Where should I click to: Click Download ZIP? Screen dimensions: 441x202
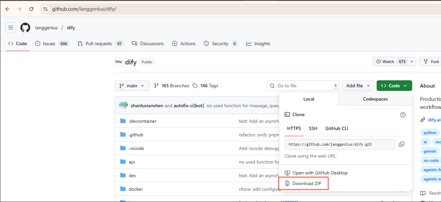pos(306,183)
